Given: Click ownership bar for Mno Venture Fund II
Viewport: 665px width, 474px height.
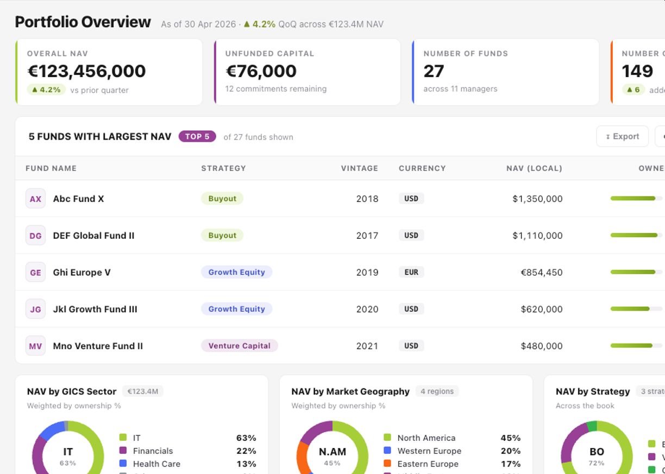Looking at the screenshot, I should click(636, 346).
